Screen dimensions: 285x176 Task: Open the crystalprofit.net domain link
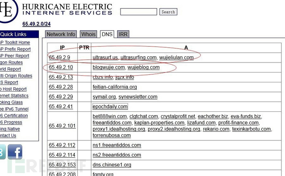click(178, 116)
